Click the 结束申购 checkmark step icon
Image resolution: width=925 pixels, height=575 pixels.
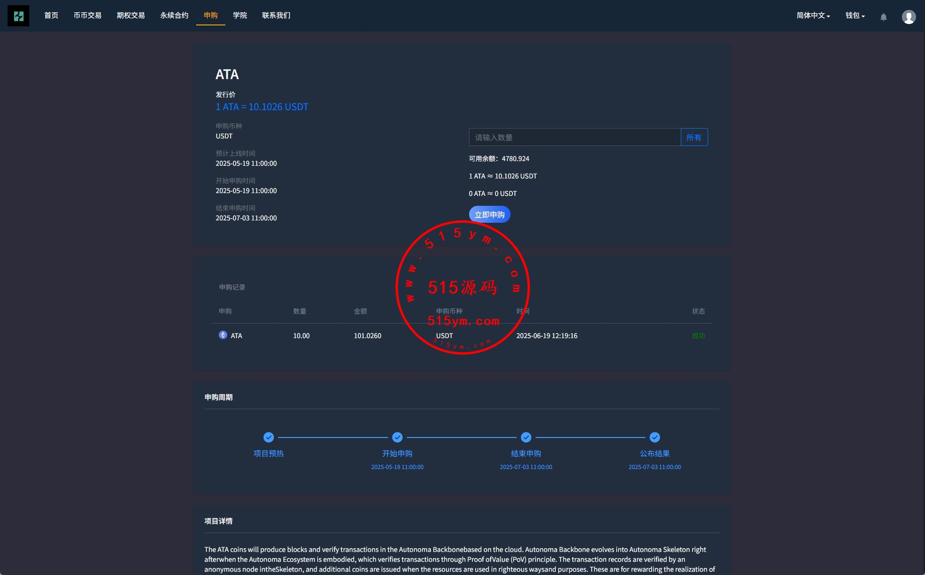(526, 437)
